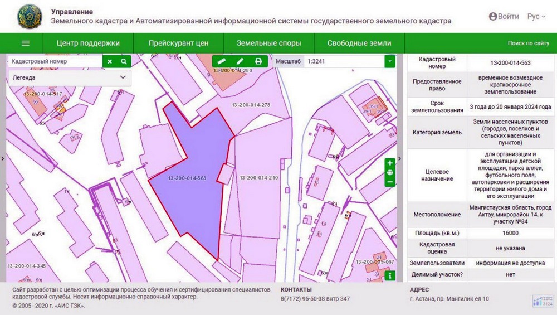
Task: Open Центр поддержки menu item
Action: 88,43
